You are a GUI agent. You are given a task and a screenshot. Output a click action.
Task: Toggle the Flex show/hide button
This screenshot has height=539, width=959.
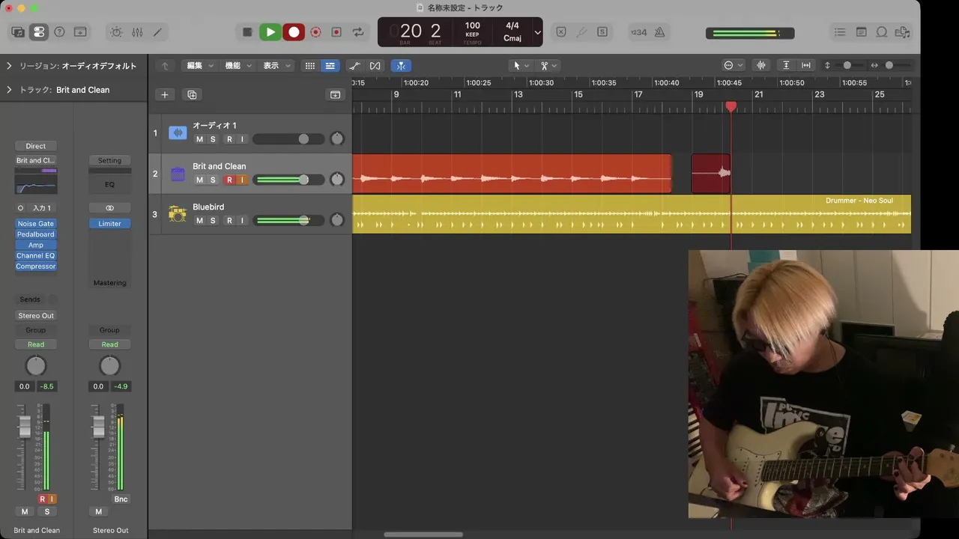[375, 66]
